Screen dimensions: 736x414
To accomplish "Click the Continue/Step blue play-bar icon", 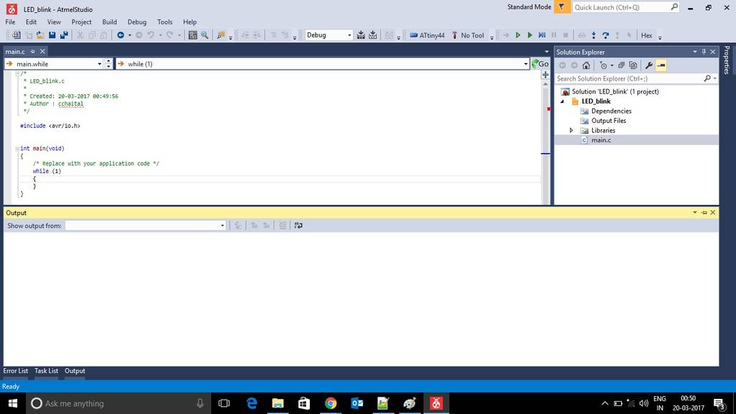I will point(542,35).
